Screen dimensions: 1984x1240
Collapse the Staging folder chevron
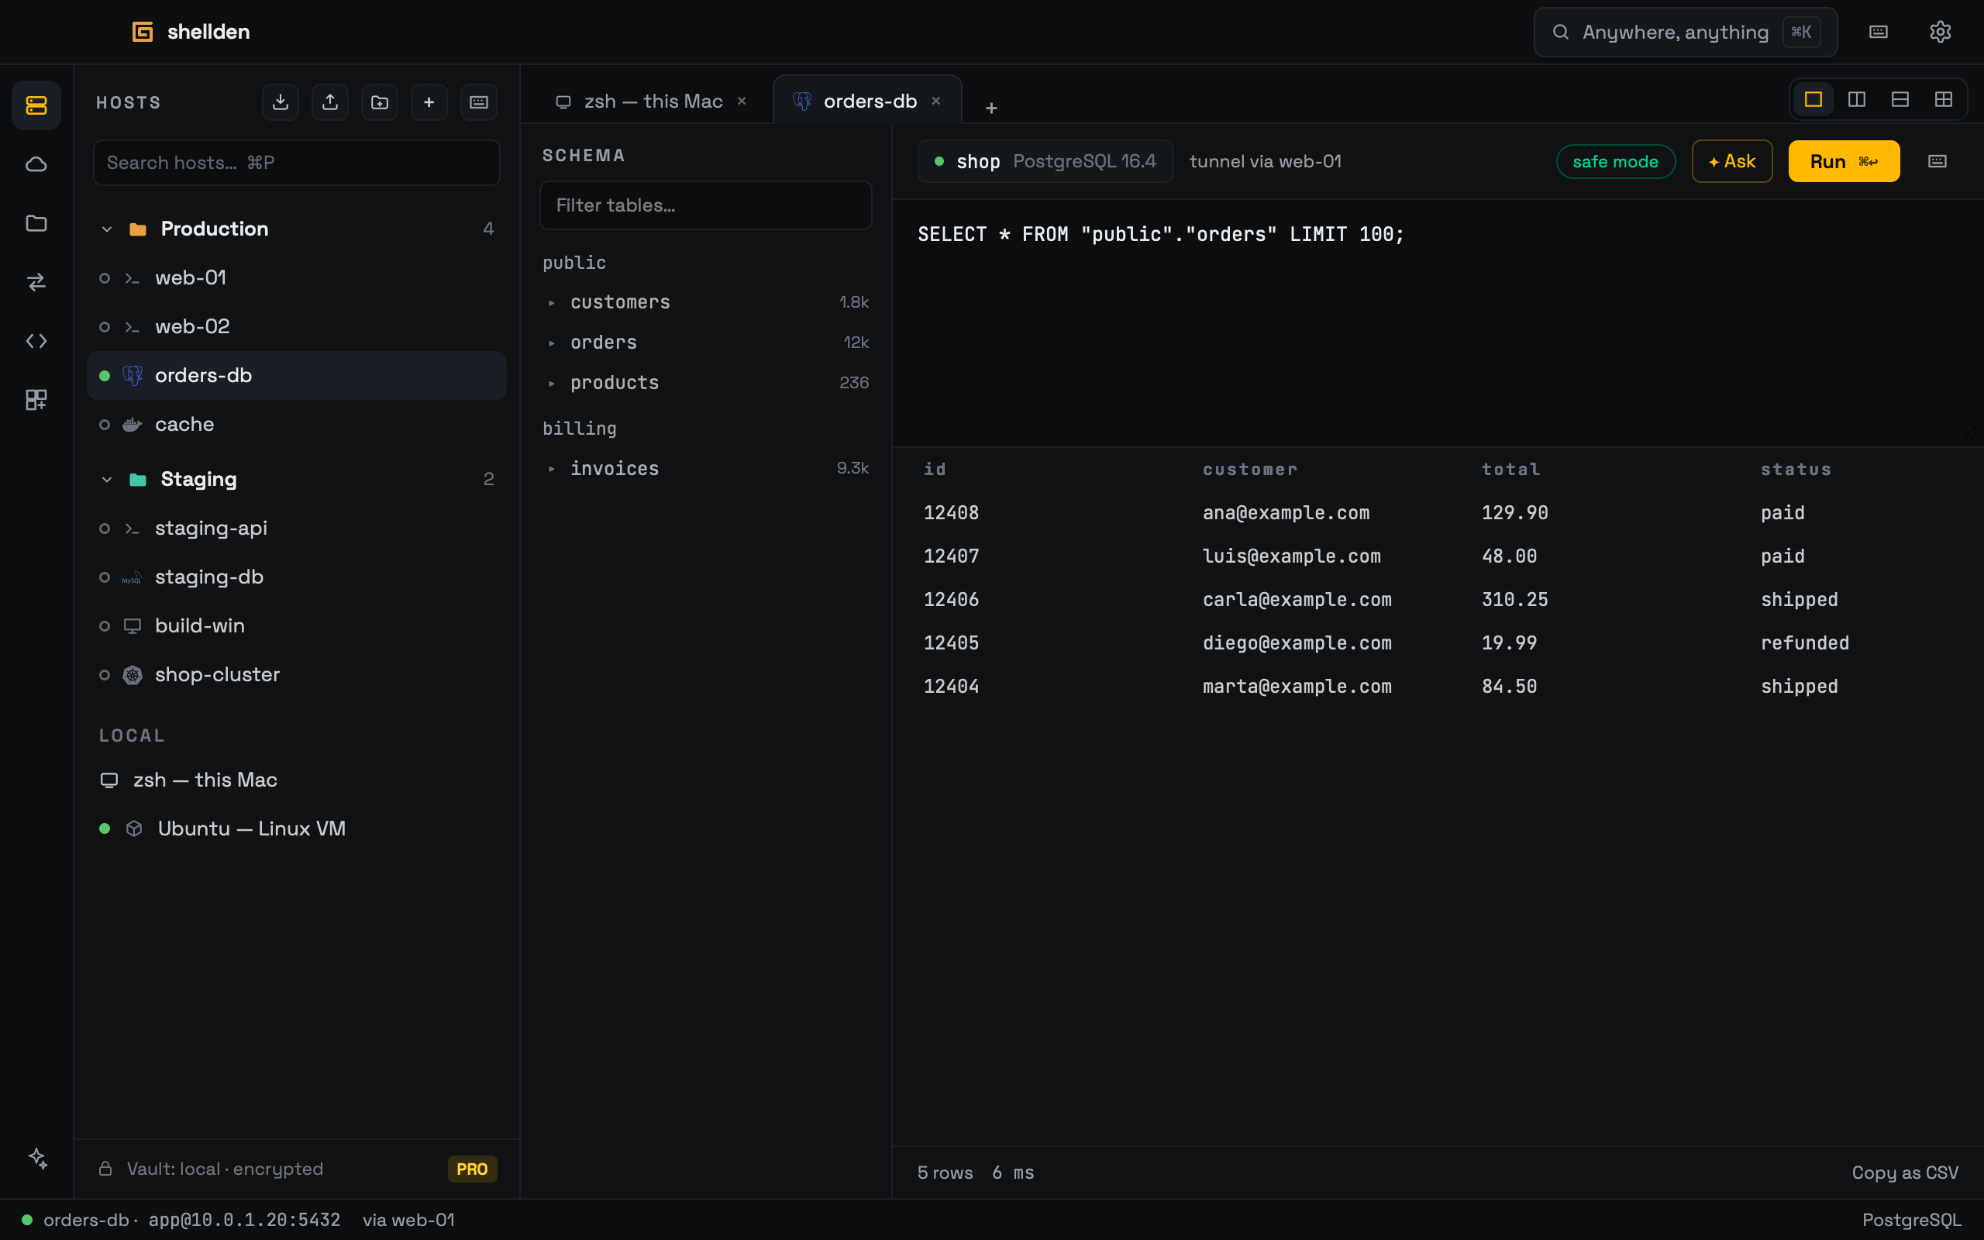click(x=107, y=479)
